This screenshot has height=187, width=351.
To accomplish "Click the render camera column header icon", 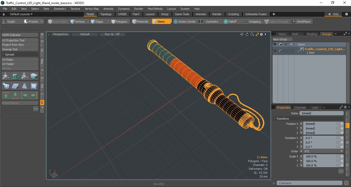I will [x=280, y=44].
